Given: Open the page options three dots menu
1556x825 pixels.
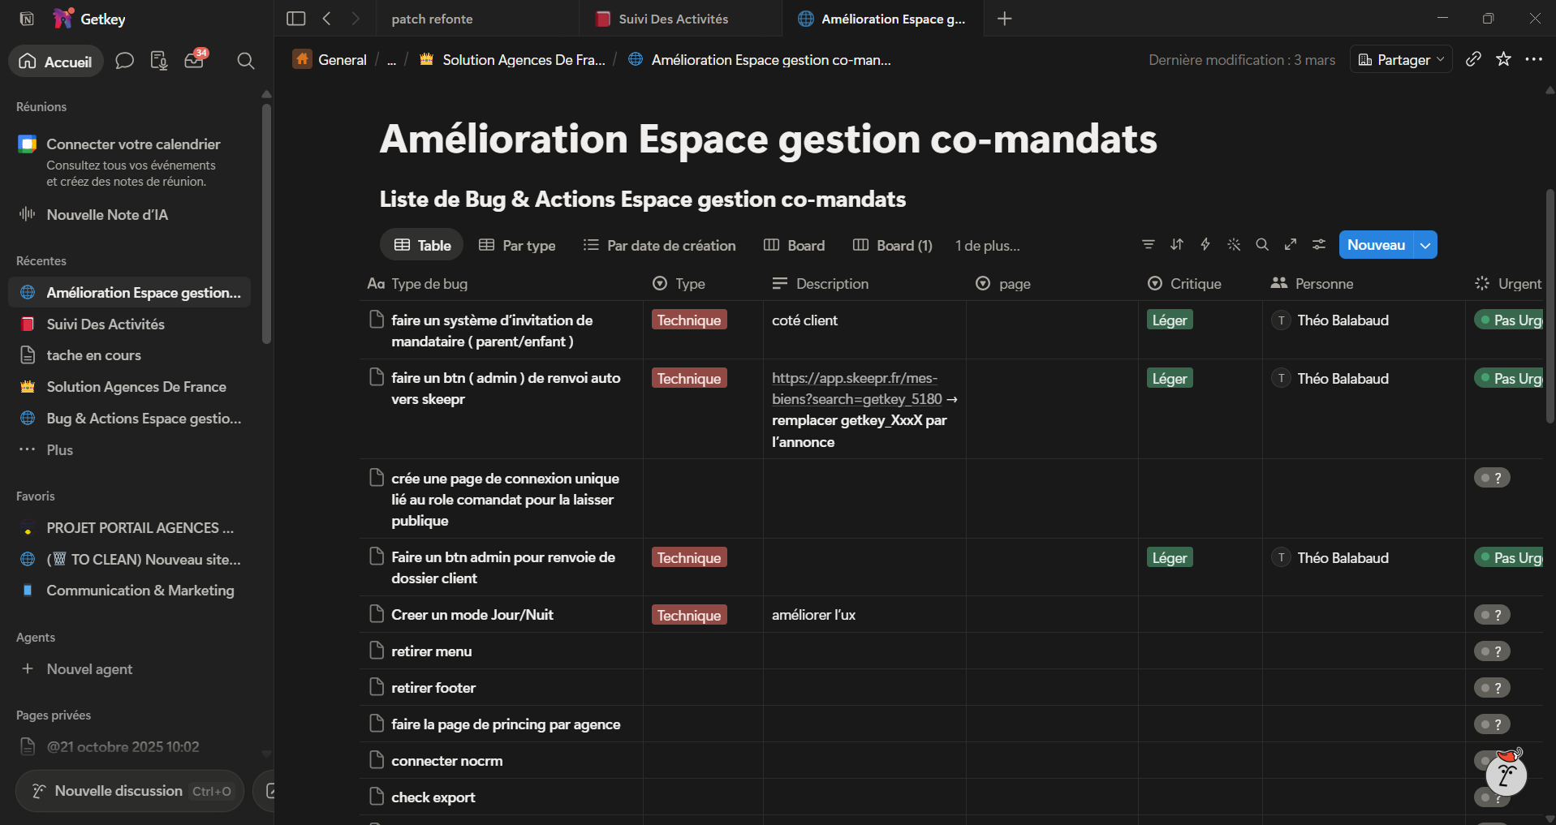Looking at the screenshot, I should (1533, 59).
